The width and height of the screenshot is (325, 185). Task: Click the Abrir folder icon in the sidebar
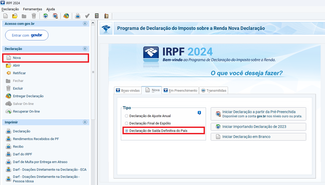click(x=8, y=66)
